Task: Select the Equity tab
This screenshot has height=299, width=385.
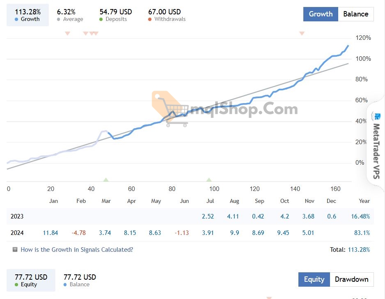Action: [314, 279]
